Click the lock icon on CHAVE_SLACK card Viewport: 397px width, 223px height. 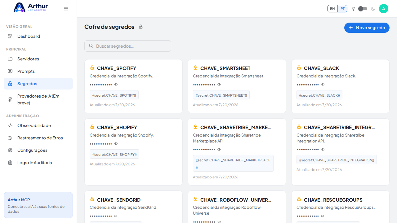tap(299, 68)
